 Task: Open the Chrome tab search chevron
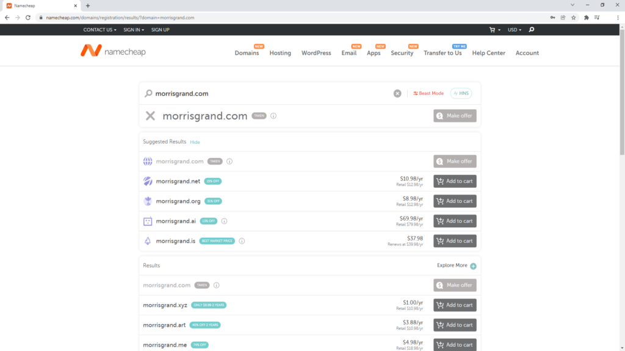point(573,5)
